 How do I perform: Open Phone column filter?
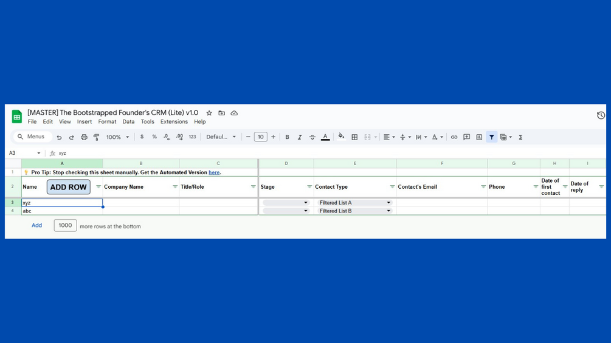pyautogui.click(x=536, y=187)
